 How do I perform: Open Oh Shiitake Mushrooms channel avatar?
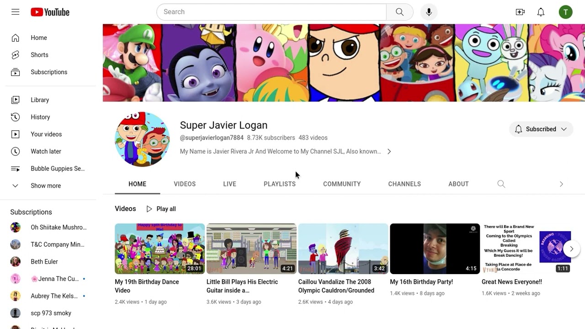click(16, 227)
